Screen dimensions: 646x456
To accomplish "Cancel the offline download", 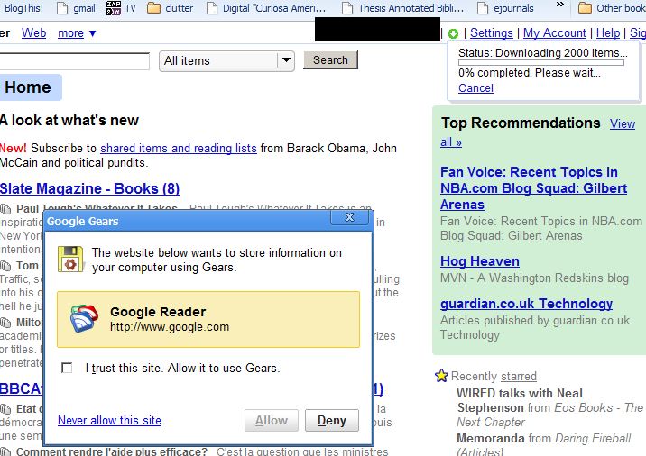I will click(x=475, y=88).
